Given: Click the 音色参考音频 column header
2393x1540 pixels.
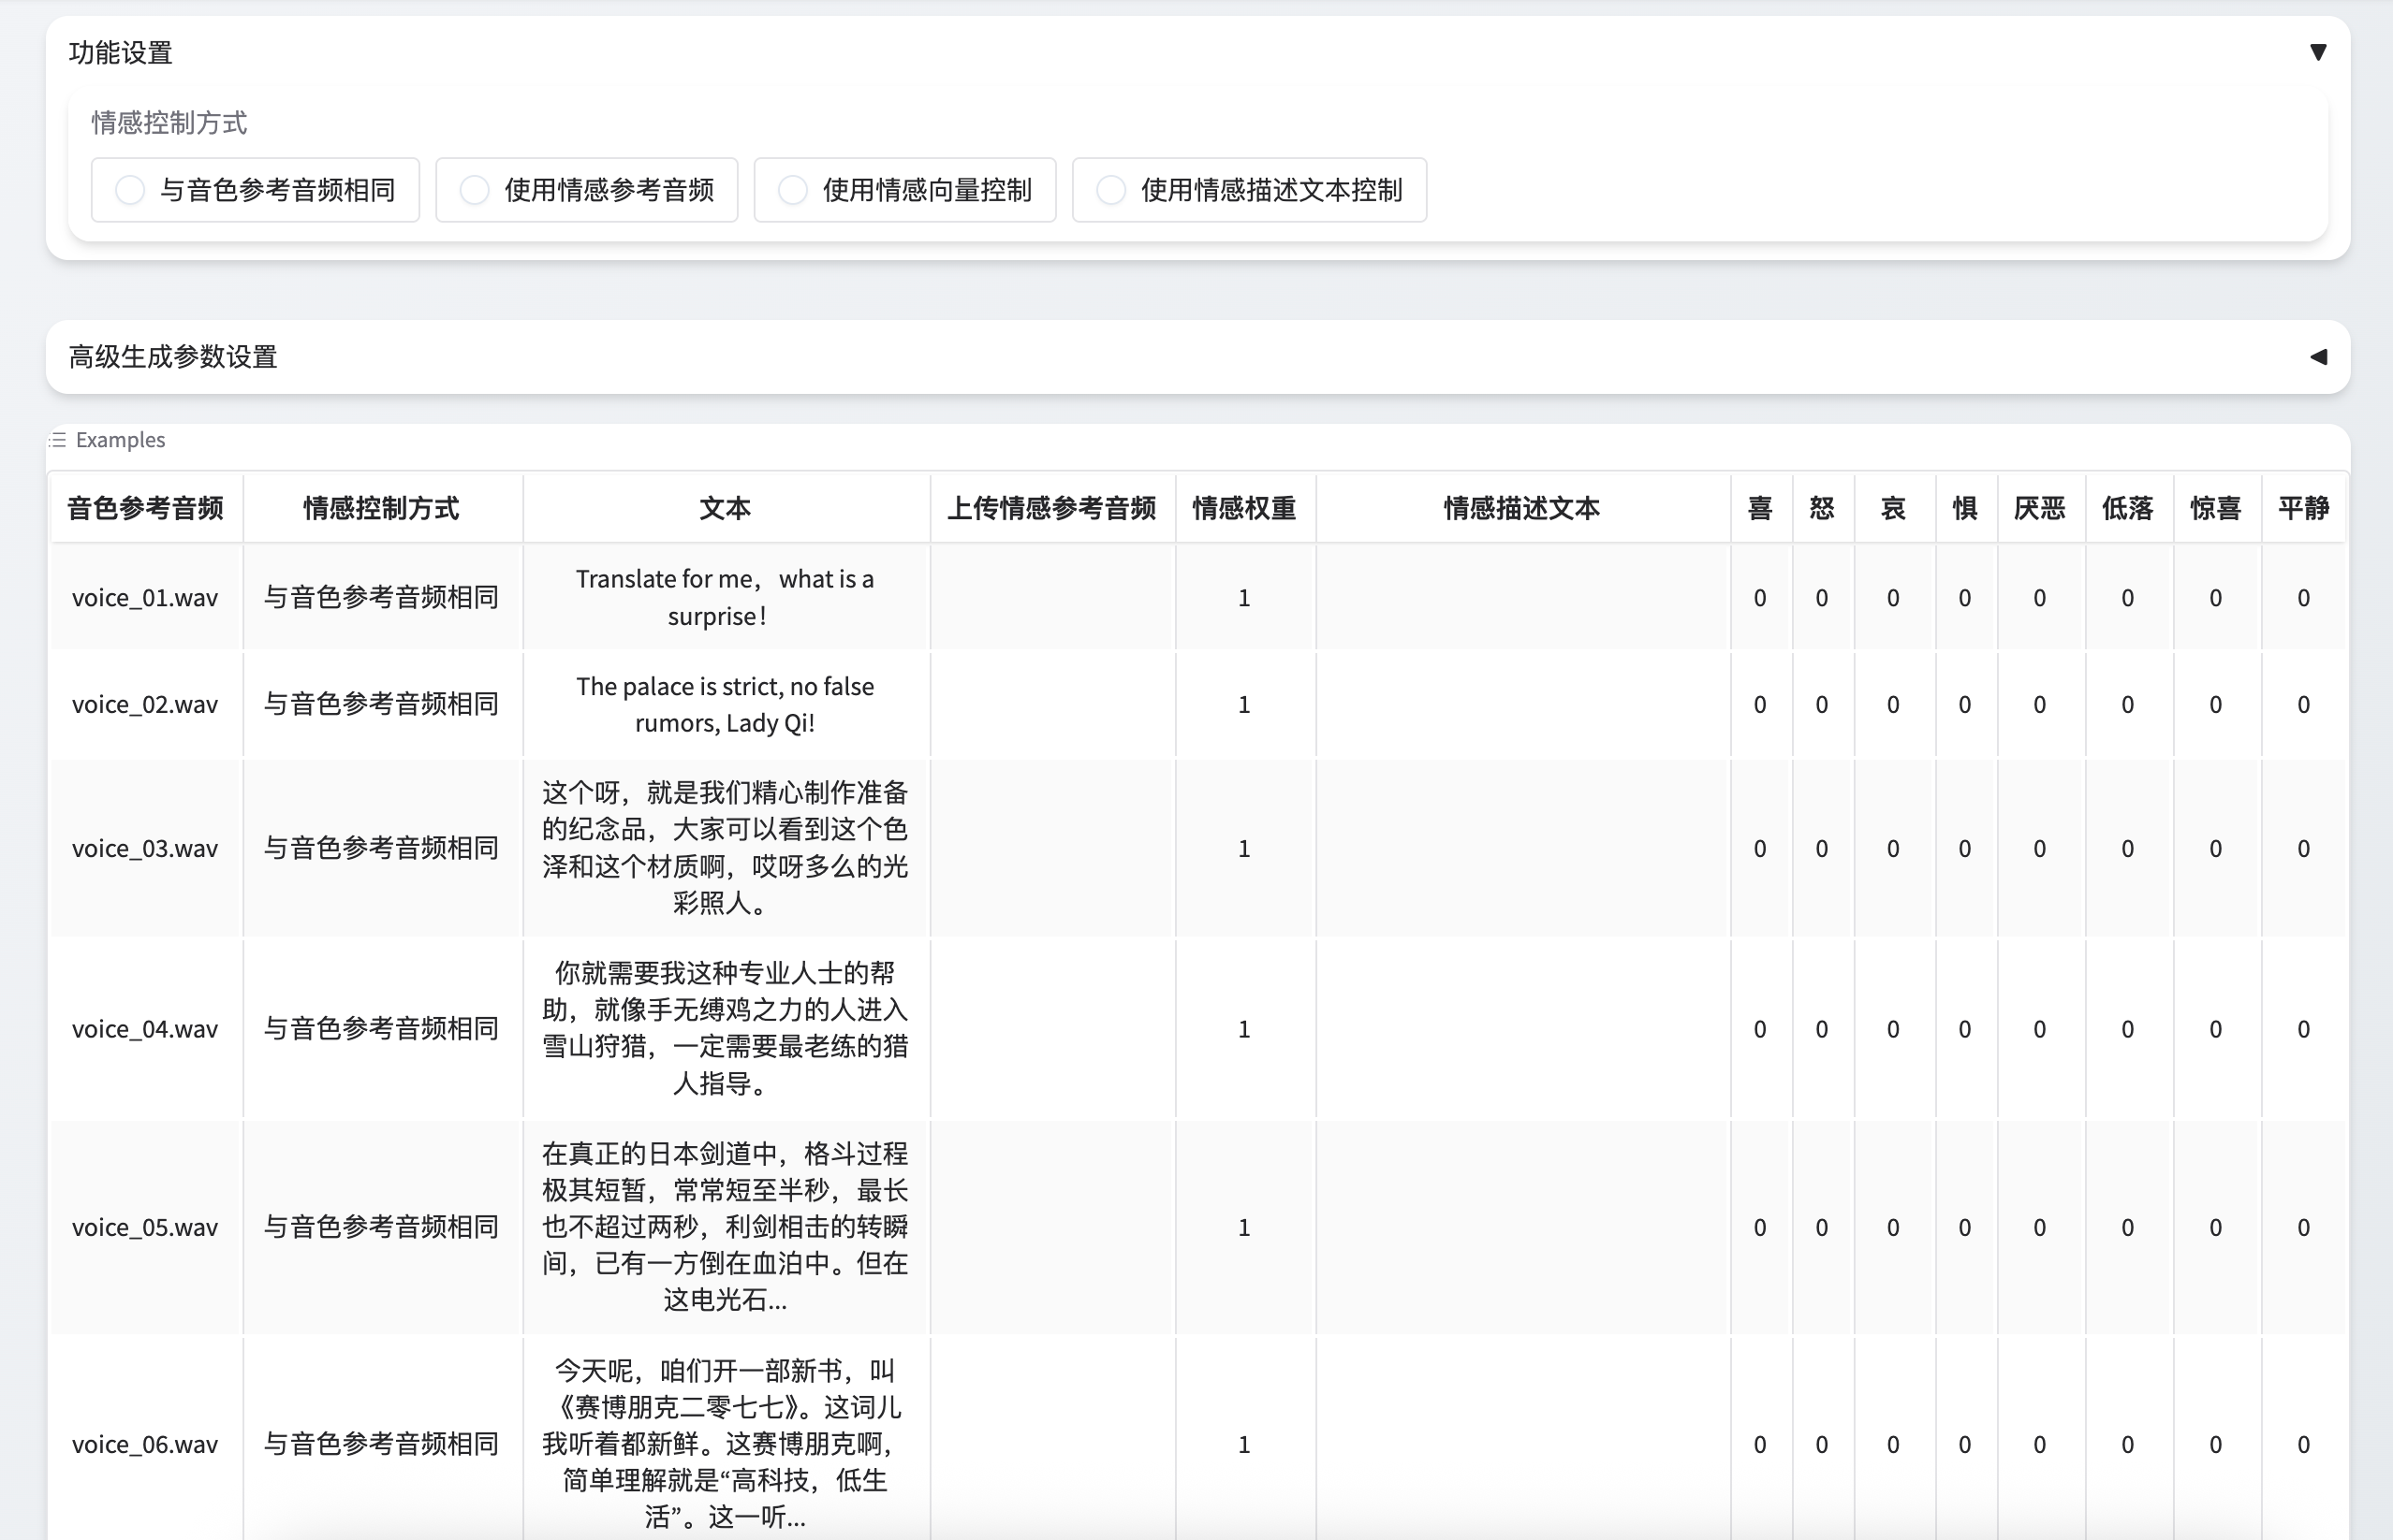Looking at the screenshot, I should tap(146, 508).
